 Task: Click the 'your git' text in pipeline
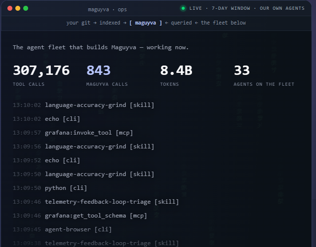[78, 23]
